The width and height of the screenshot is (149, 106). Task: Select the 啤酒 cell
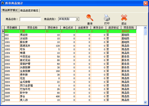coord(33,53)
